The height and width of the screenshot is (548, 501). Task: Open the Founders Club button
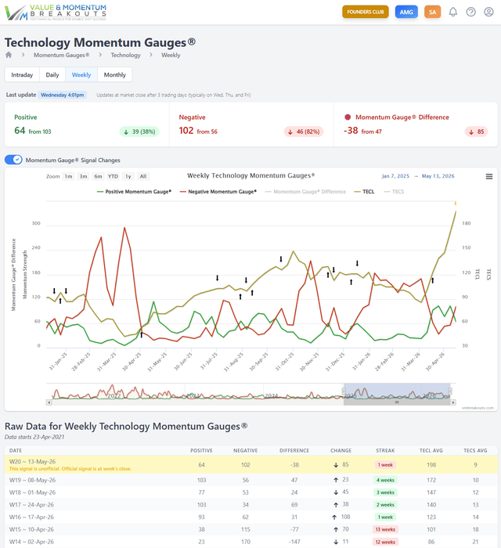[x=366, y=12]
